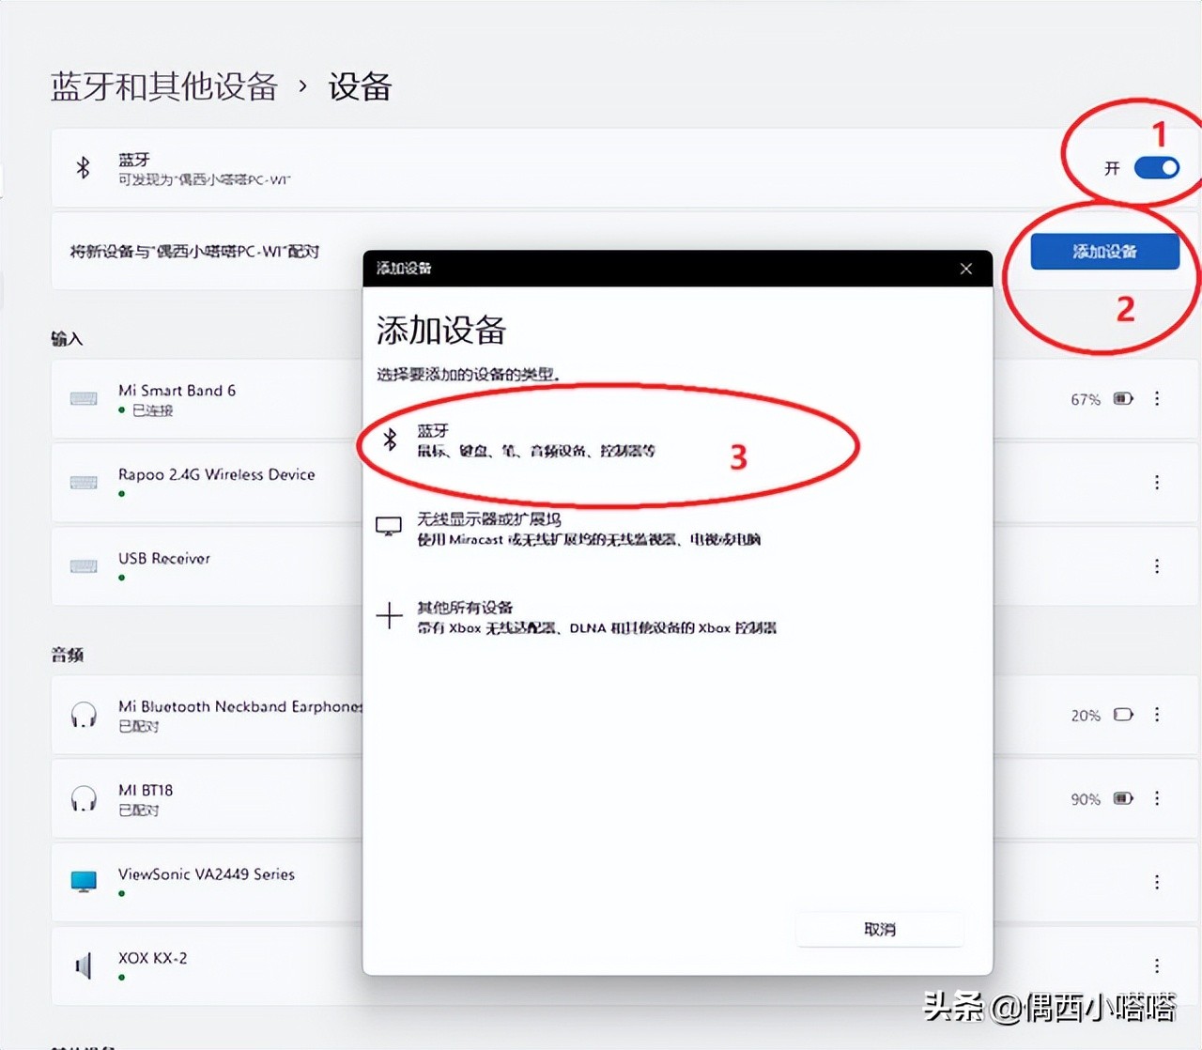Open the kebab menu for Mi Smart Band 6
Viewport: 1202px width, 1050px height.
1157,398
